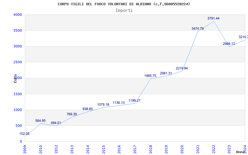Select the data label 152.08
This screenshot has height=155, width=248.
point(24,134)
